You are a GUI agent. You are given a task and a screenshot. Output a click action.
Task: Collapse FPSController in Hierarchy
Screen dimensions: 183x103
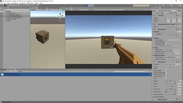click(x=5, y=13)
